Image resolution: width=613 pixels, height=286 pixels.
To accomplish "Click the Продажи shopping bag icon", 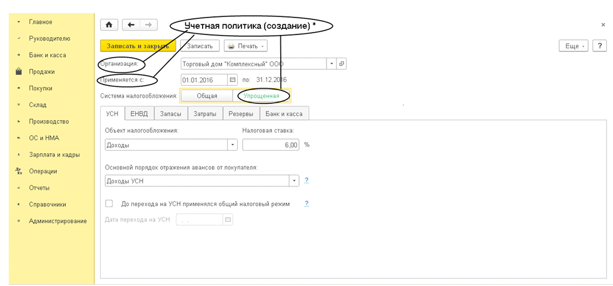I will click(19, 71).
